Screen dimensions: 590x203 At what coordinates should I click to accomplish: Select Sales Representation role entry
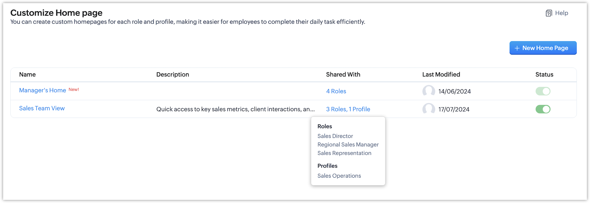coord(344,153)
